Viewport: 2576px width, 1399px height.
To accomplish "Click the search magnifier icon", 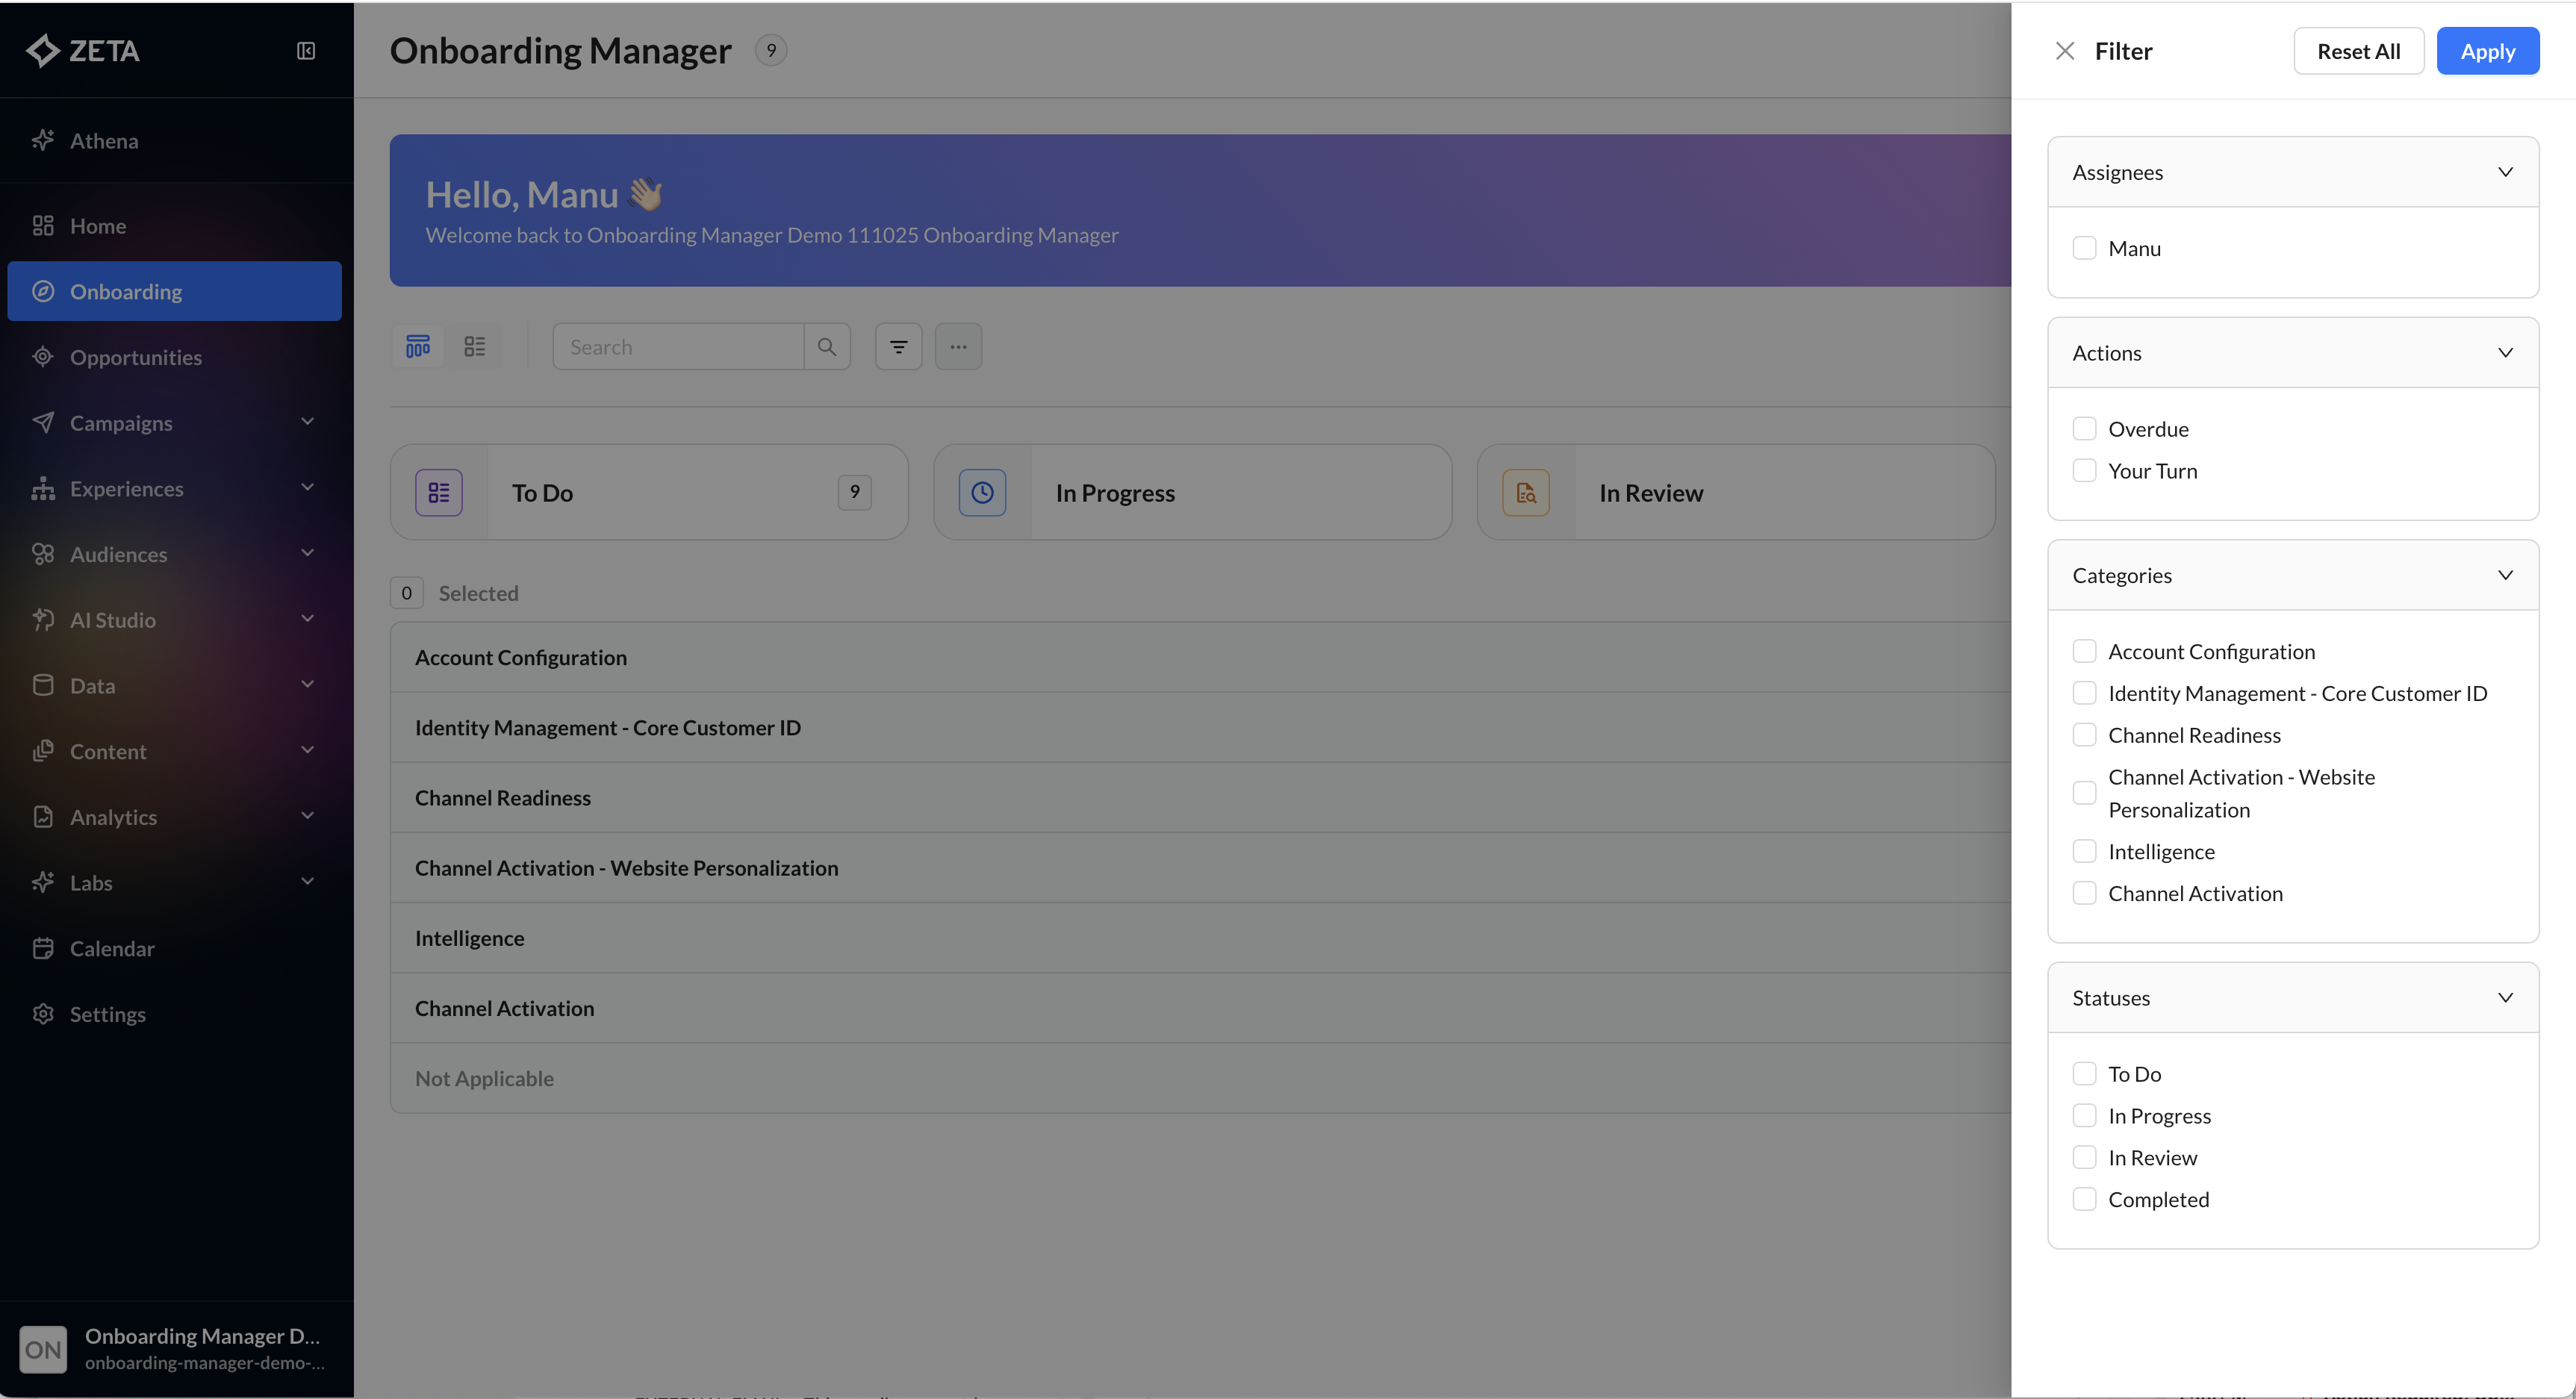I will [x=827, y=346].
